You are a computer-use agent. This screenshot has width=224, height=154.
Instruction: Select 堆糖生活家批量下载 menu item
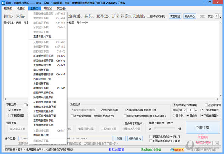coord(47,107)
